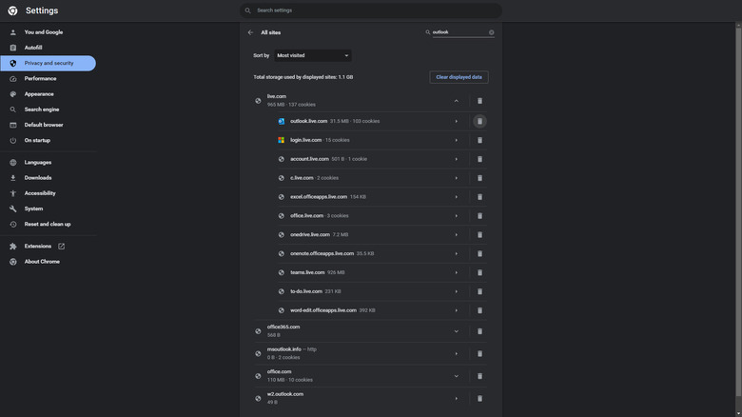Open Extensions page link in sidebar
Image resolution: width=742 pixels, height=417 pixels.
(x=38, y=247)
